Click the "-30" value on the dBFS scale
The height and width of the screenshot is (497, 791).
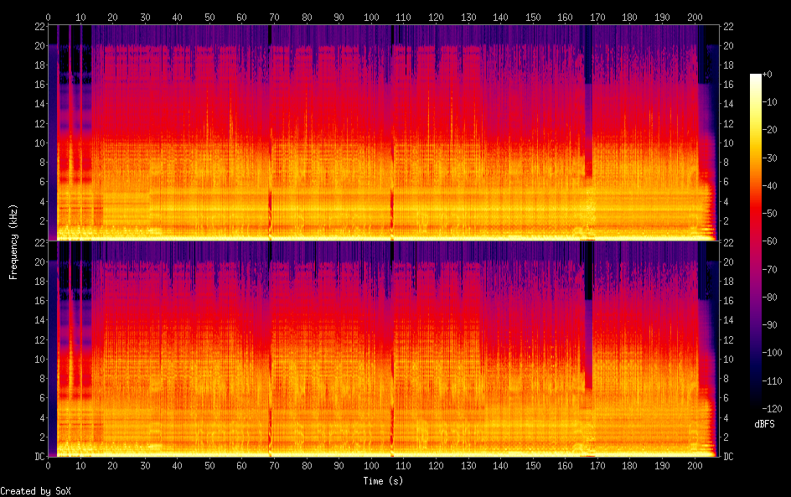[769, 158]
